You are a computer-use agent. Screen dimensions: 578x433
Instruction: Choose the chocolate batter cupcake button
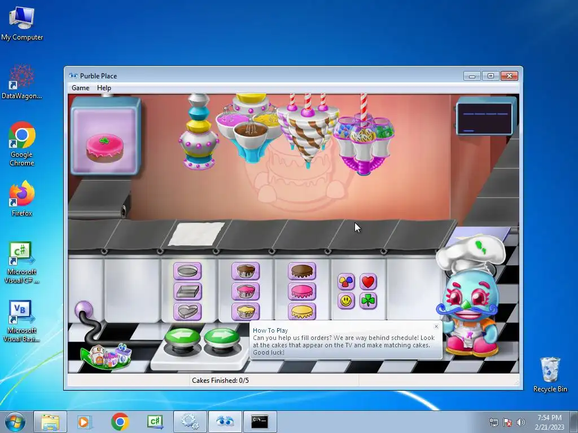click(246, 271)
